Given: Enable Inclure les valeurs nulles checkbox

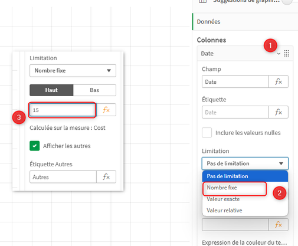Looking at the screenshot, I should 207,133.
